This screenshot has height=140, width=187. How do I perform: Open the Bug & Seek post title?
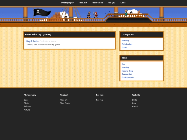point(32,41)
